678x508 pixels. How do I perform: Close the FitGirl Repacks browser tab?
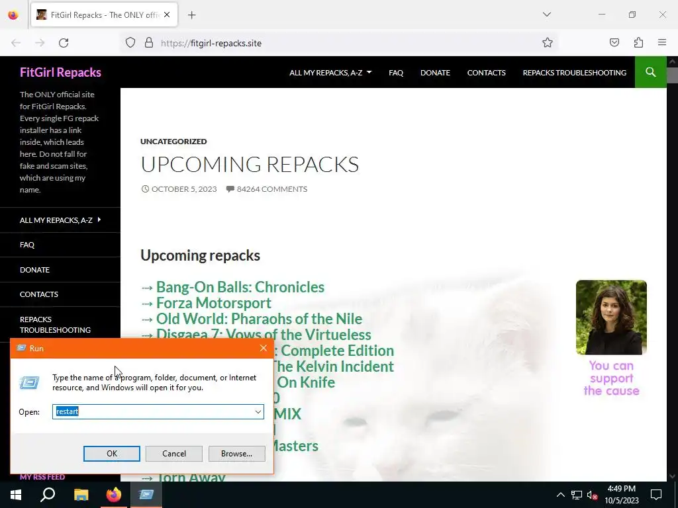click(x=167, y=15)
